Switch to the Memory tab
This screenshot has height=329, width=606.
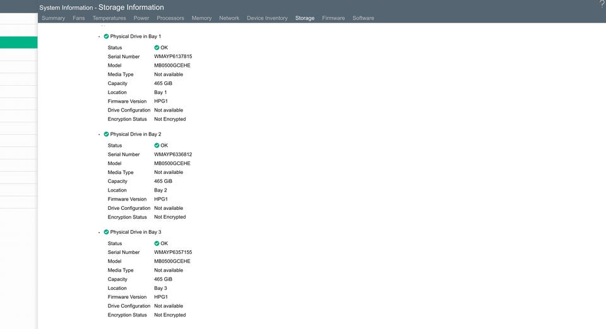pyautogui.click(x=201, y=18)
